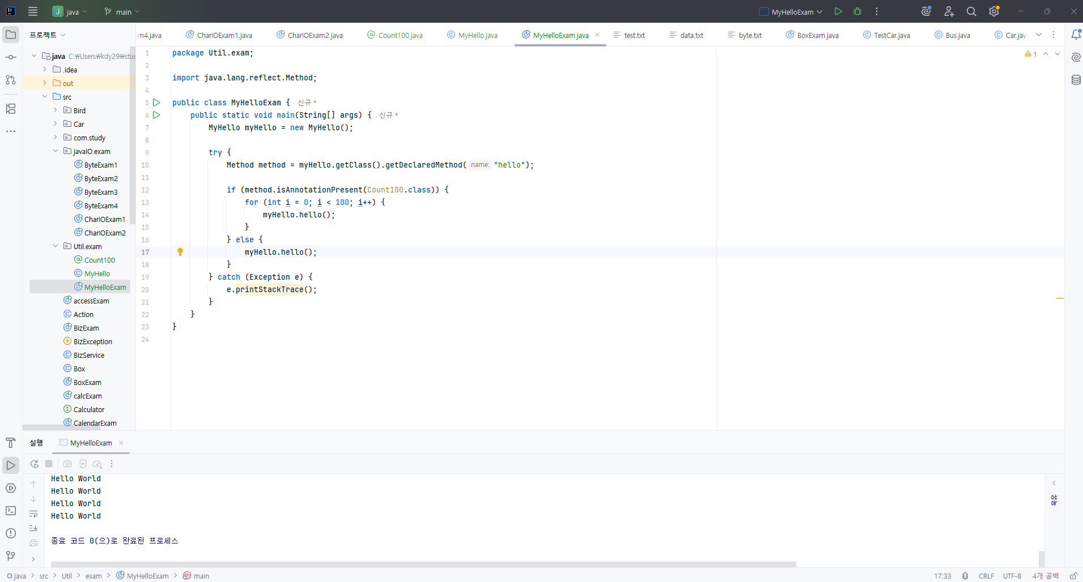Open the Build hammer tool window
1083x582 pixels.
[x=11, y=443]
